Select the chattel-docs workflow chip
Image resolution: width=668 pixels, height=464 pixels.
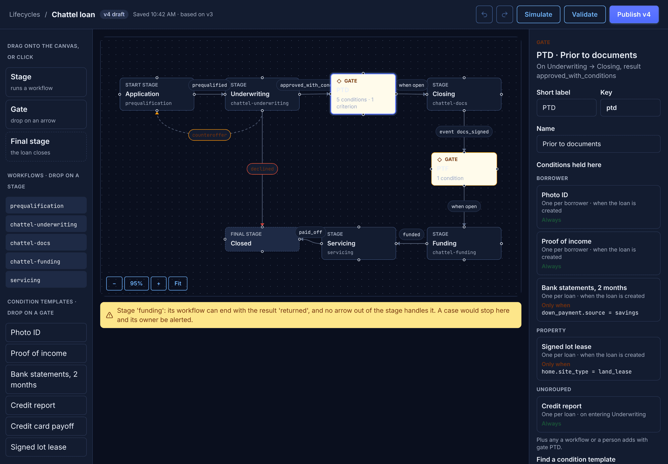(x=46, y=243)
